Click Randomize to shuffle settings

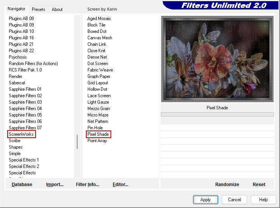(x=227, y=185)
